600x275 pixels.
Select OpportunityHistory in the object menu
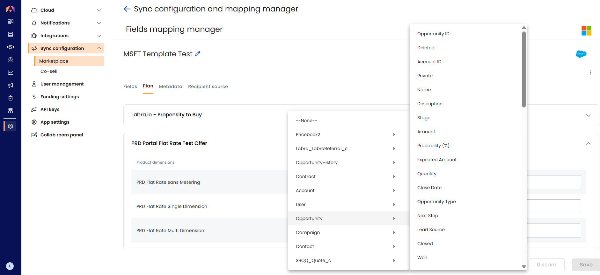(x=349, y=162)
